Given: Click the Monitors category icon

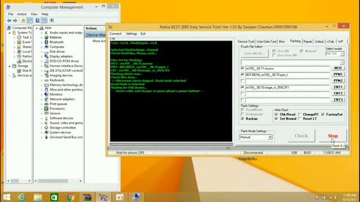Looking at the screenshot, I should point(46,94).
